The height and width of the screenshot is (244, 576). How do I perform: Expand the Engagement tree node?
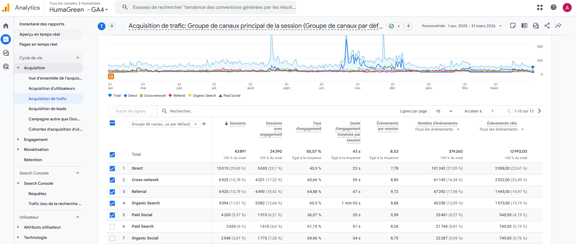coord(18,139)
